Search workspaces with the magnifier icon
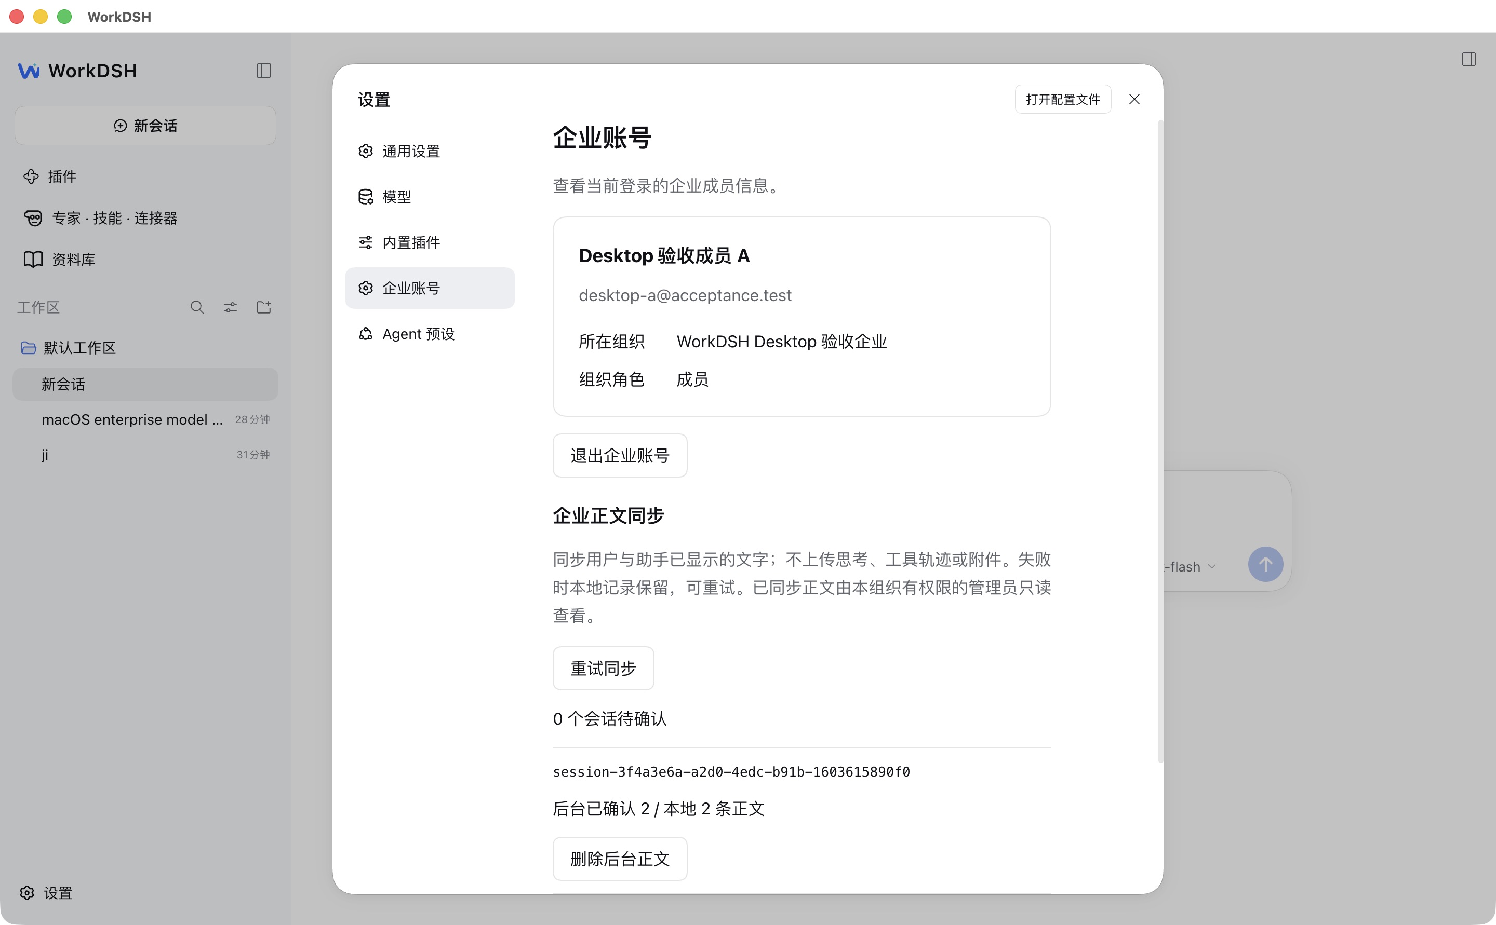 (x=197, y=307)
